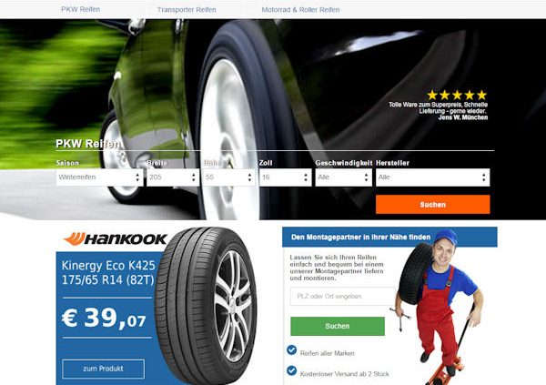
Task: Click the Hankook logo
Action: 115,239
